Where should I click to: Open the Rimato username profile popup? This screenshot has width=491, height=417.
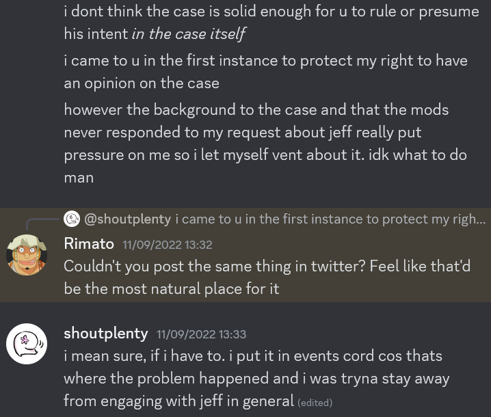tap(89, 243)
